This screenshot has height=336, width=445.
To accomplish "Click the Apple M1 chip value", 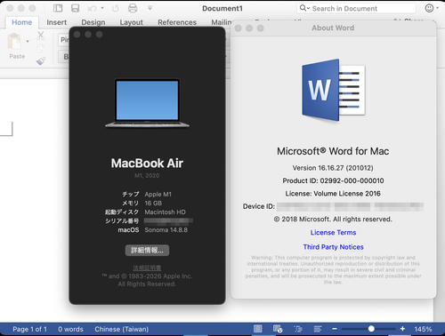I will pos(158,195).
